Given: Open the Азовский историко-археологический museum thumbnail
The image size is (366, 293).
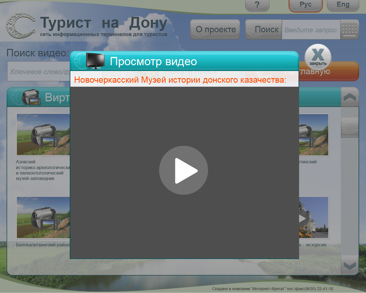Looking at the screenshot, I should click(x=43, y=134).
